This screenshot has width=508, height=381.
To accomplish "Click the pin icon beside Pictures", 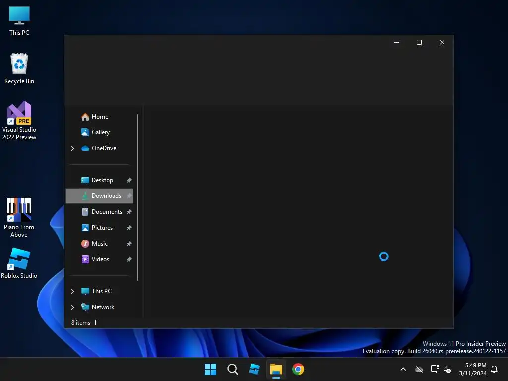I will point(129,228).
